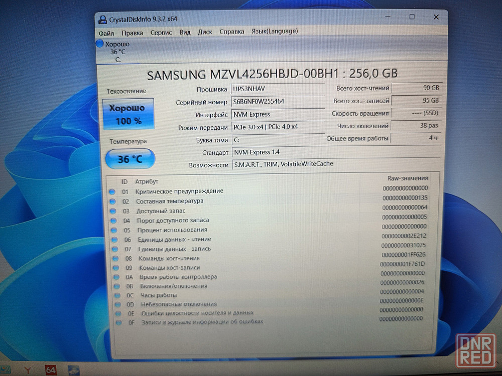Viewport: 502px width, 376px height.
Task: Click the power-on count value 38 раз
Action: click(415, 126)
